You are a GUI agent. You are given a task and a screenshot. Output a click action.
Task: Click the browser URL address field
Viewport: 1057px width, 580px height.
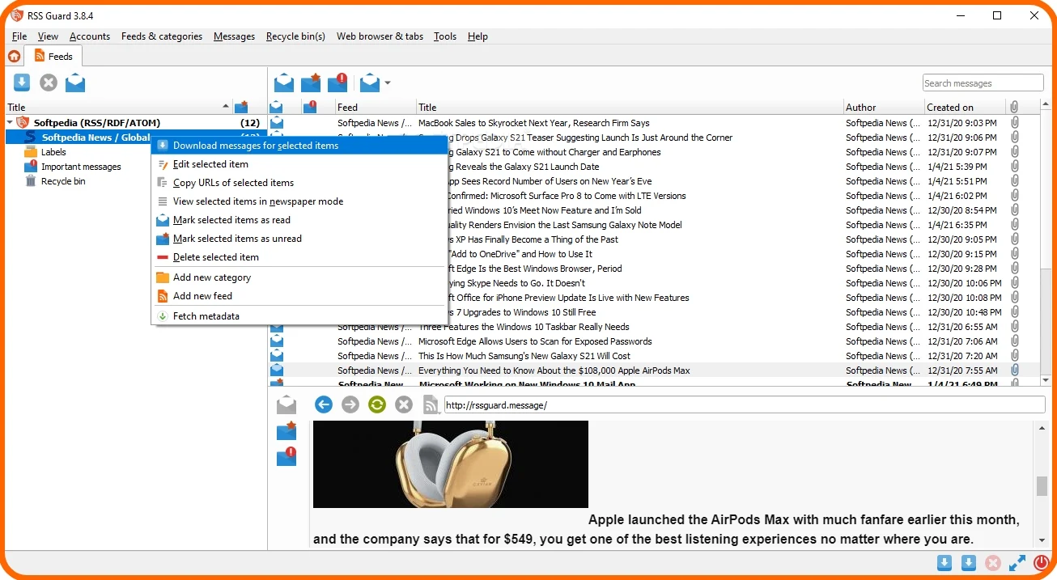pos(745,405)
